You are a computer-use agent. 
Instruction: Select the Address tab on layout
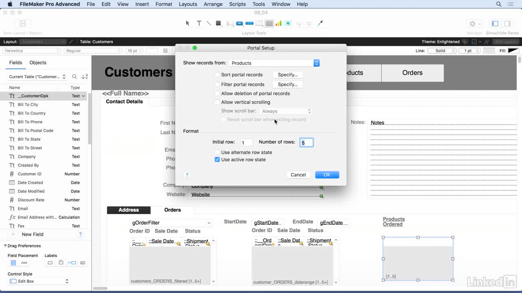128,210
